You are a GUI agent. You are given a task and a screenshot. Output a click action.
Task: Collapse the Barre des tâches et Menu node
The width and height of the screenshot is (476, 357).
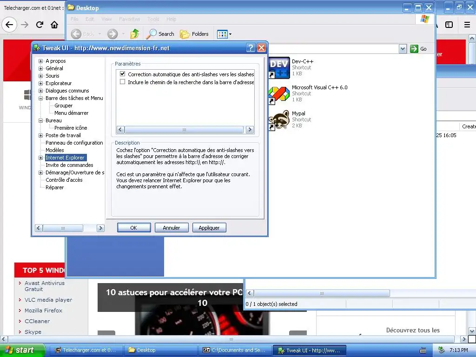41,98
